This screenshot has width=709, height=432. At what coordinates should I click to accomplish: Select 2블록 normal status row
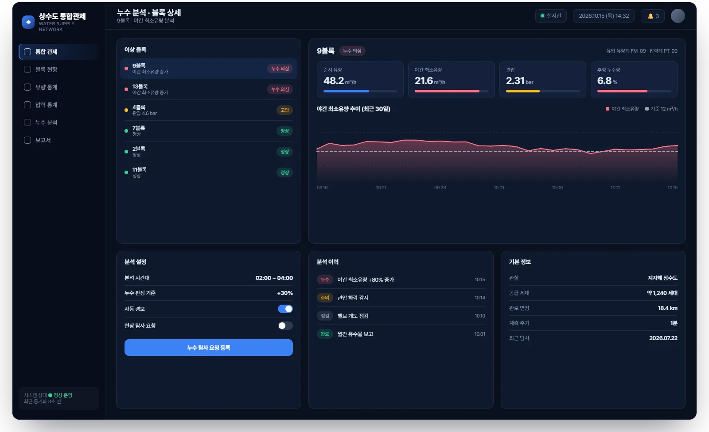[x=209, y=152]
